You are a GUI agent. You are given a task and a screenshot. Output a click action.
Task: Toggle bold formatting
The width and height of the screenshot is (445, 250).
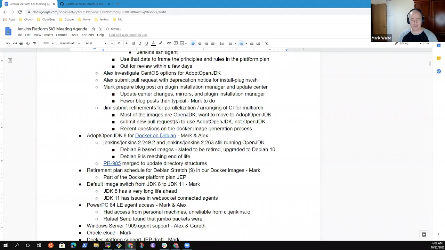[133, 43]
